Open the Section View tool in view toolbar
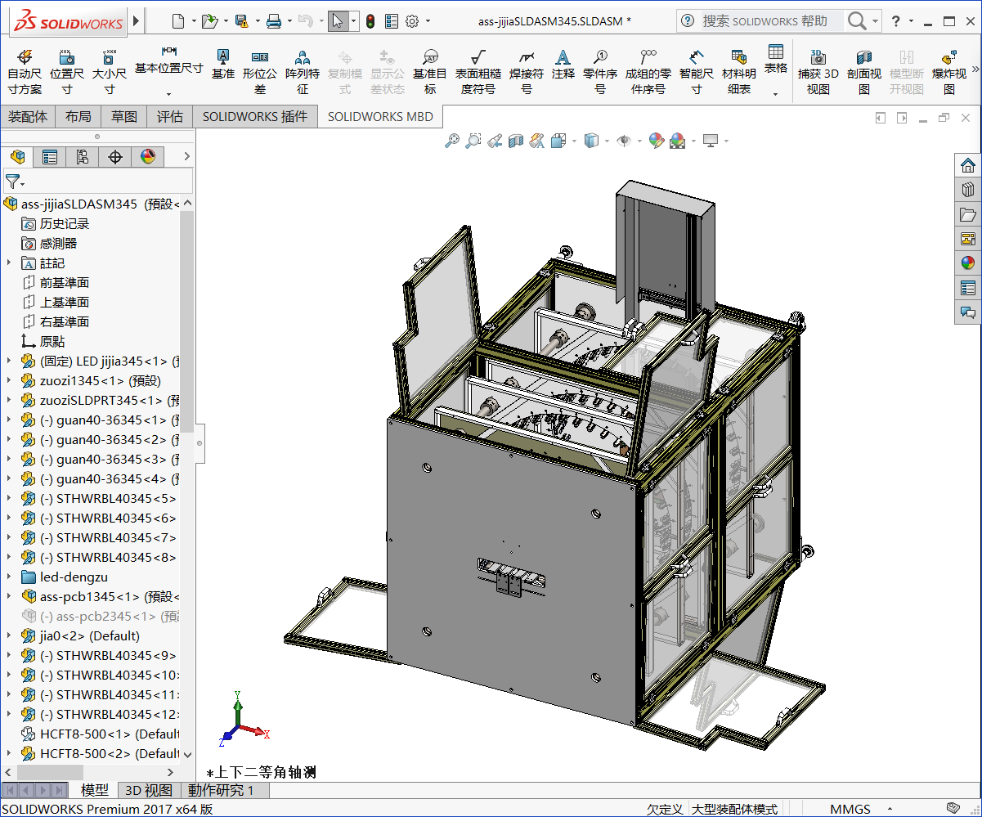This screenshot has height=817, width=982. (515, 141)
